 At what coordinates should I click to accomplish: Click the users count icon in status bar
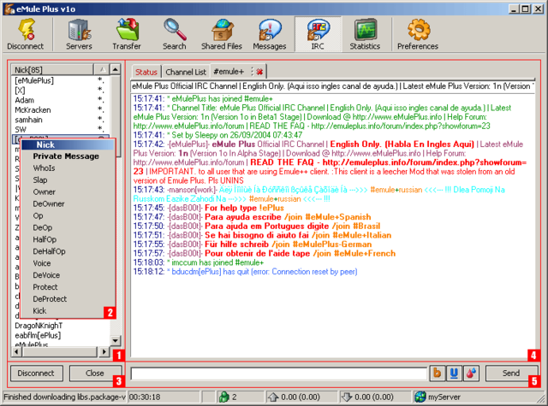click(223, 397)
